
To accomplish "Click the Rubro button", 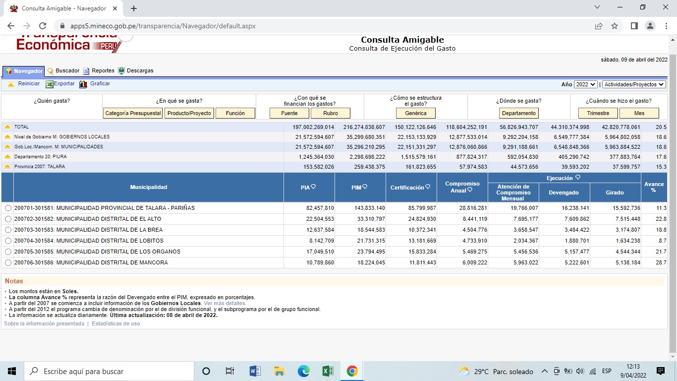I will tap(331, 113).
